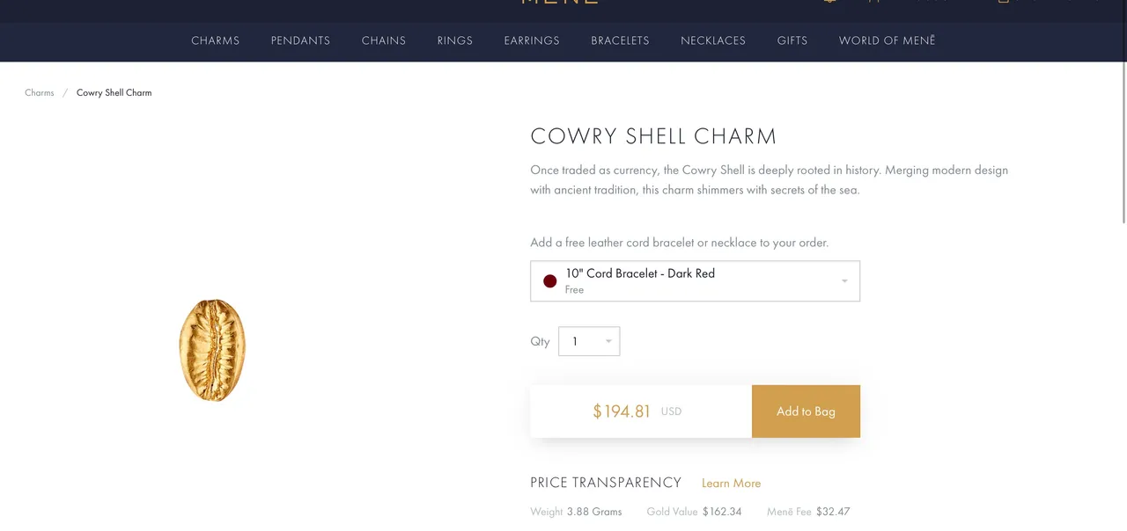Open the Charms menu
1127x531 pixels.
click(x=215, y=40)
